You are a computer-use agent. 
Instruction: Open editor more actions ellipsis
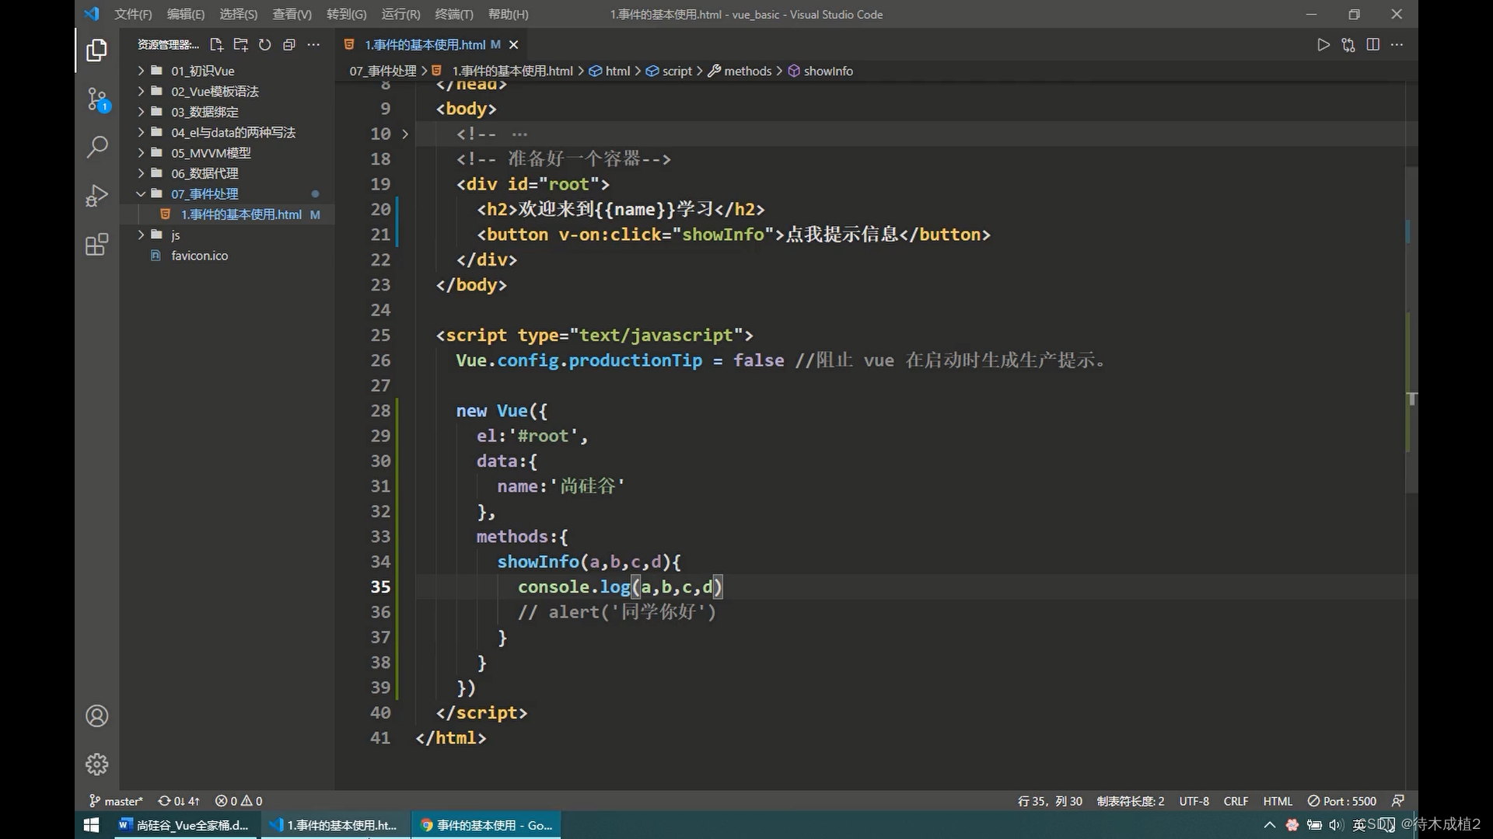1397,44
